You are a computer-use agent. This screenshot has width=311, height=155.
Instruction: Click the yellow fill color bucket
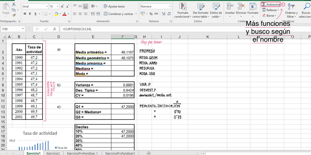coord(56,14)
